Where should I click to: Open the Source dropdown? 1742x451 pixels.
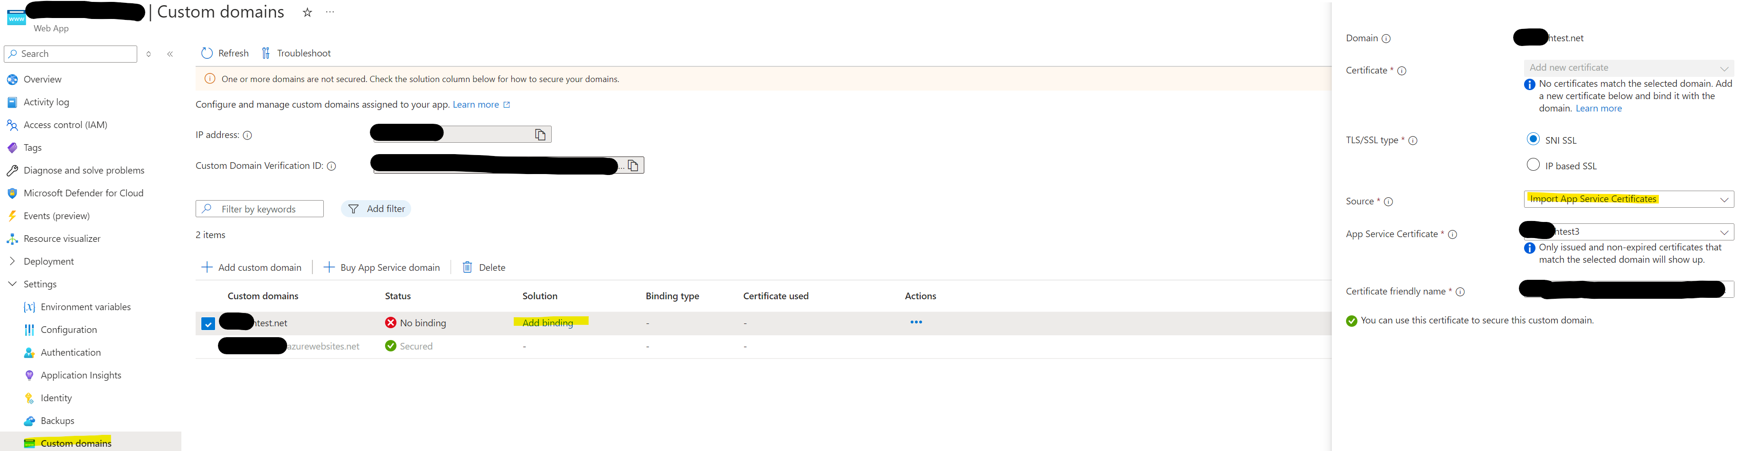(1629, 199)
